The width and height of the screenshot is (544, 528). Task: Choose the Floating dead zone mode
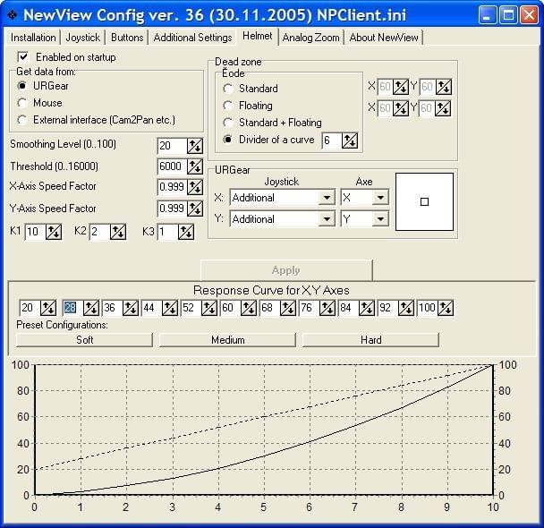click(228, 106)
